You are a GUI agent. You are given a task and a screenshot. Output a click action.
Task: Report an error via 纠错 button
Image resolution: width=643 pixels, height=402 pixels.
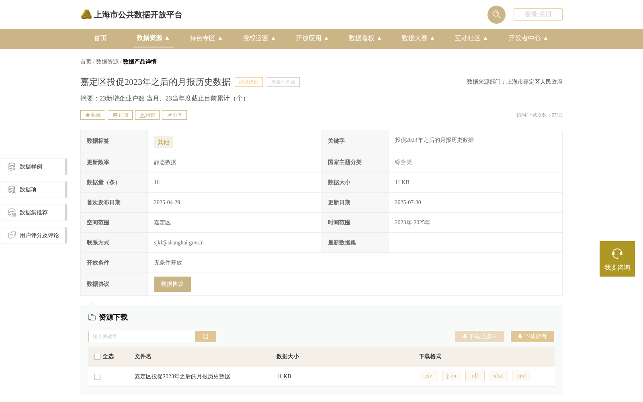pyautogui.click(x=147, y=115)
